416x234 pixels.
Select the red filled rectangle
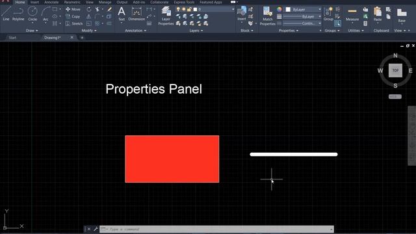click(172, 159)
